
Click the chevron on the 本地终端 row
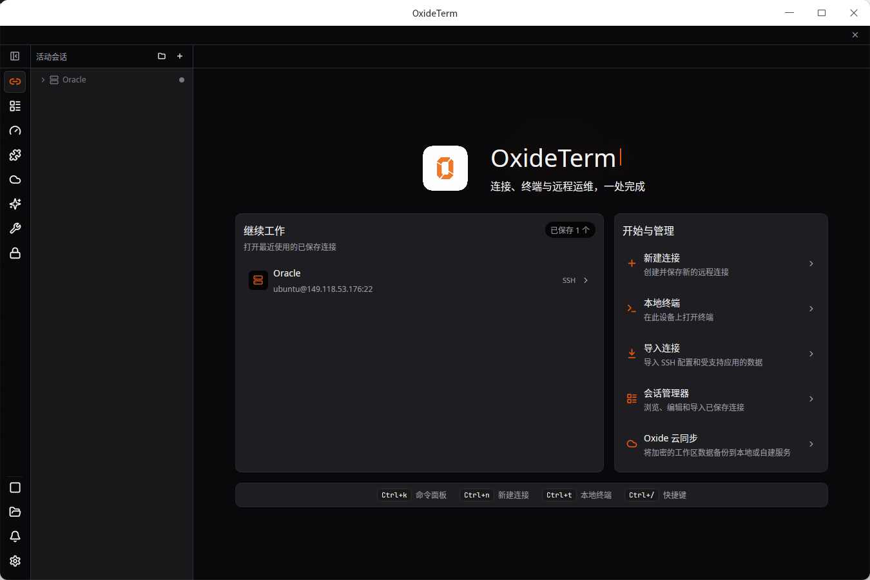811,309
